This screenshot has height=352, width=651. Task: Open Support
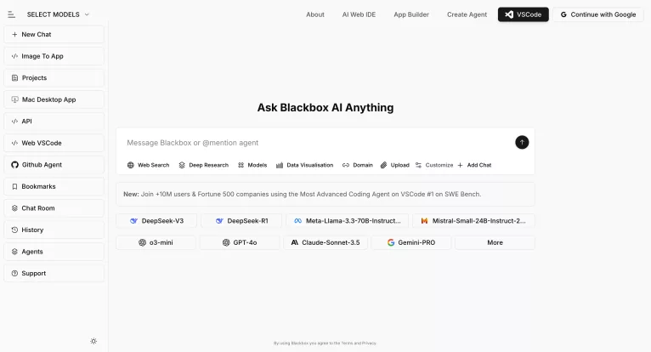tap(54, 273)
